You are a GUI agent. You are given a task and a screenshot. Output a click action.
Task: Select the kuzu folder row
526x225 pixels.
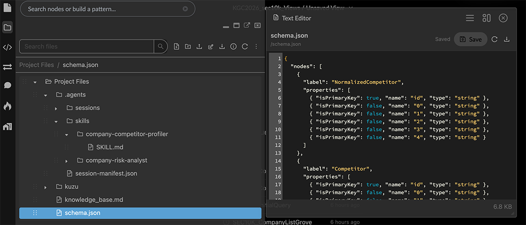(140, 187)
